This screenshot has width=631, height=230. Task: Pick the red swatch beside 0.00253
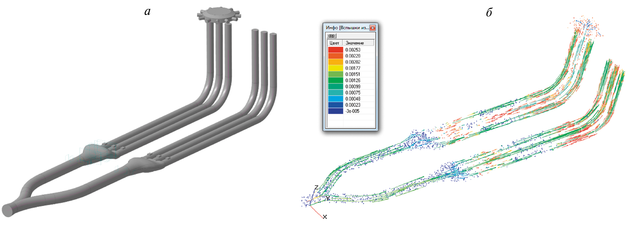335,50
